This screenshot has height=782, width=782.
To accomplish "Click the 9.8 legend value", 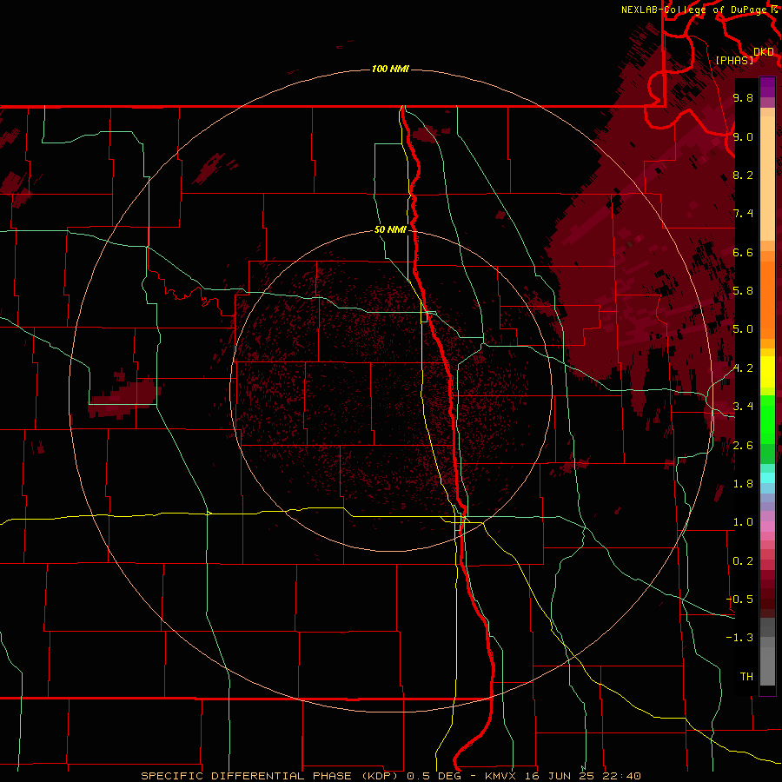I will coord(743,97).
